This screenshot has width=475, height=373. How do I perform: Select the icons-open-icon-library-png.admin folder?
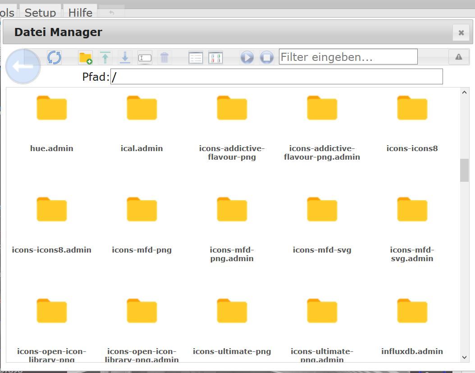[x=142, y=329]
